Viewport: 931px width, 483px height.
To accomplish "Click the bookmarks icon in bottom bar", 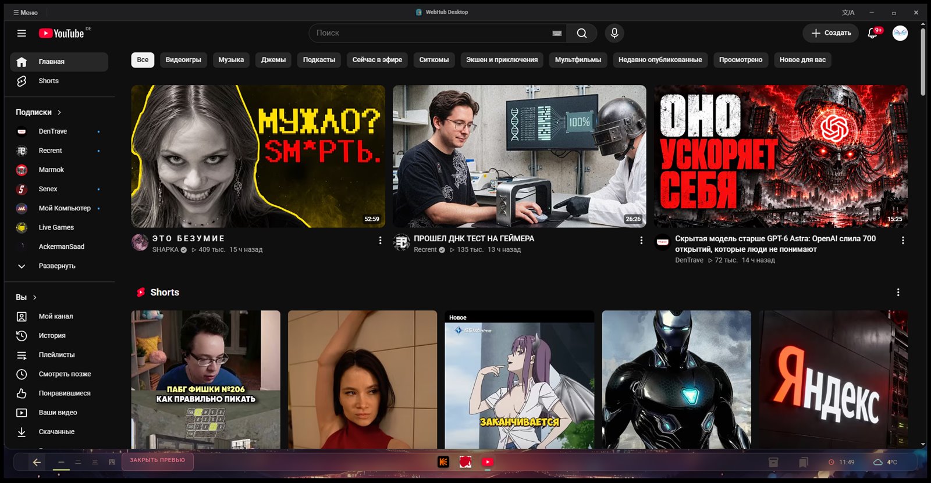I will coord(804,462).
